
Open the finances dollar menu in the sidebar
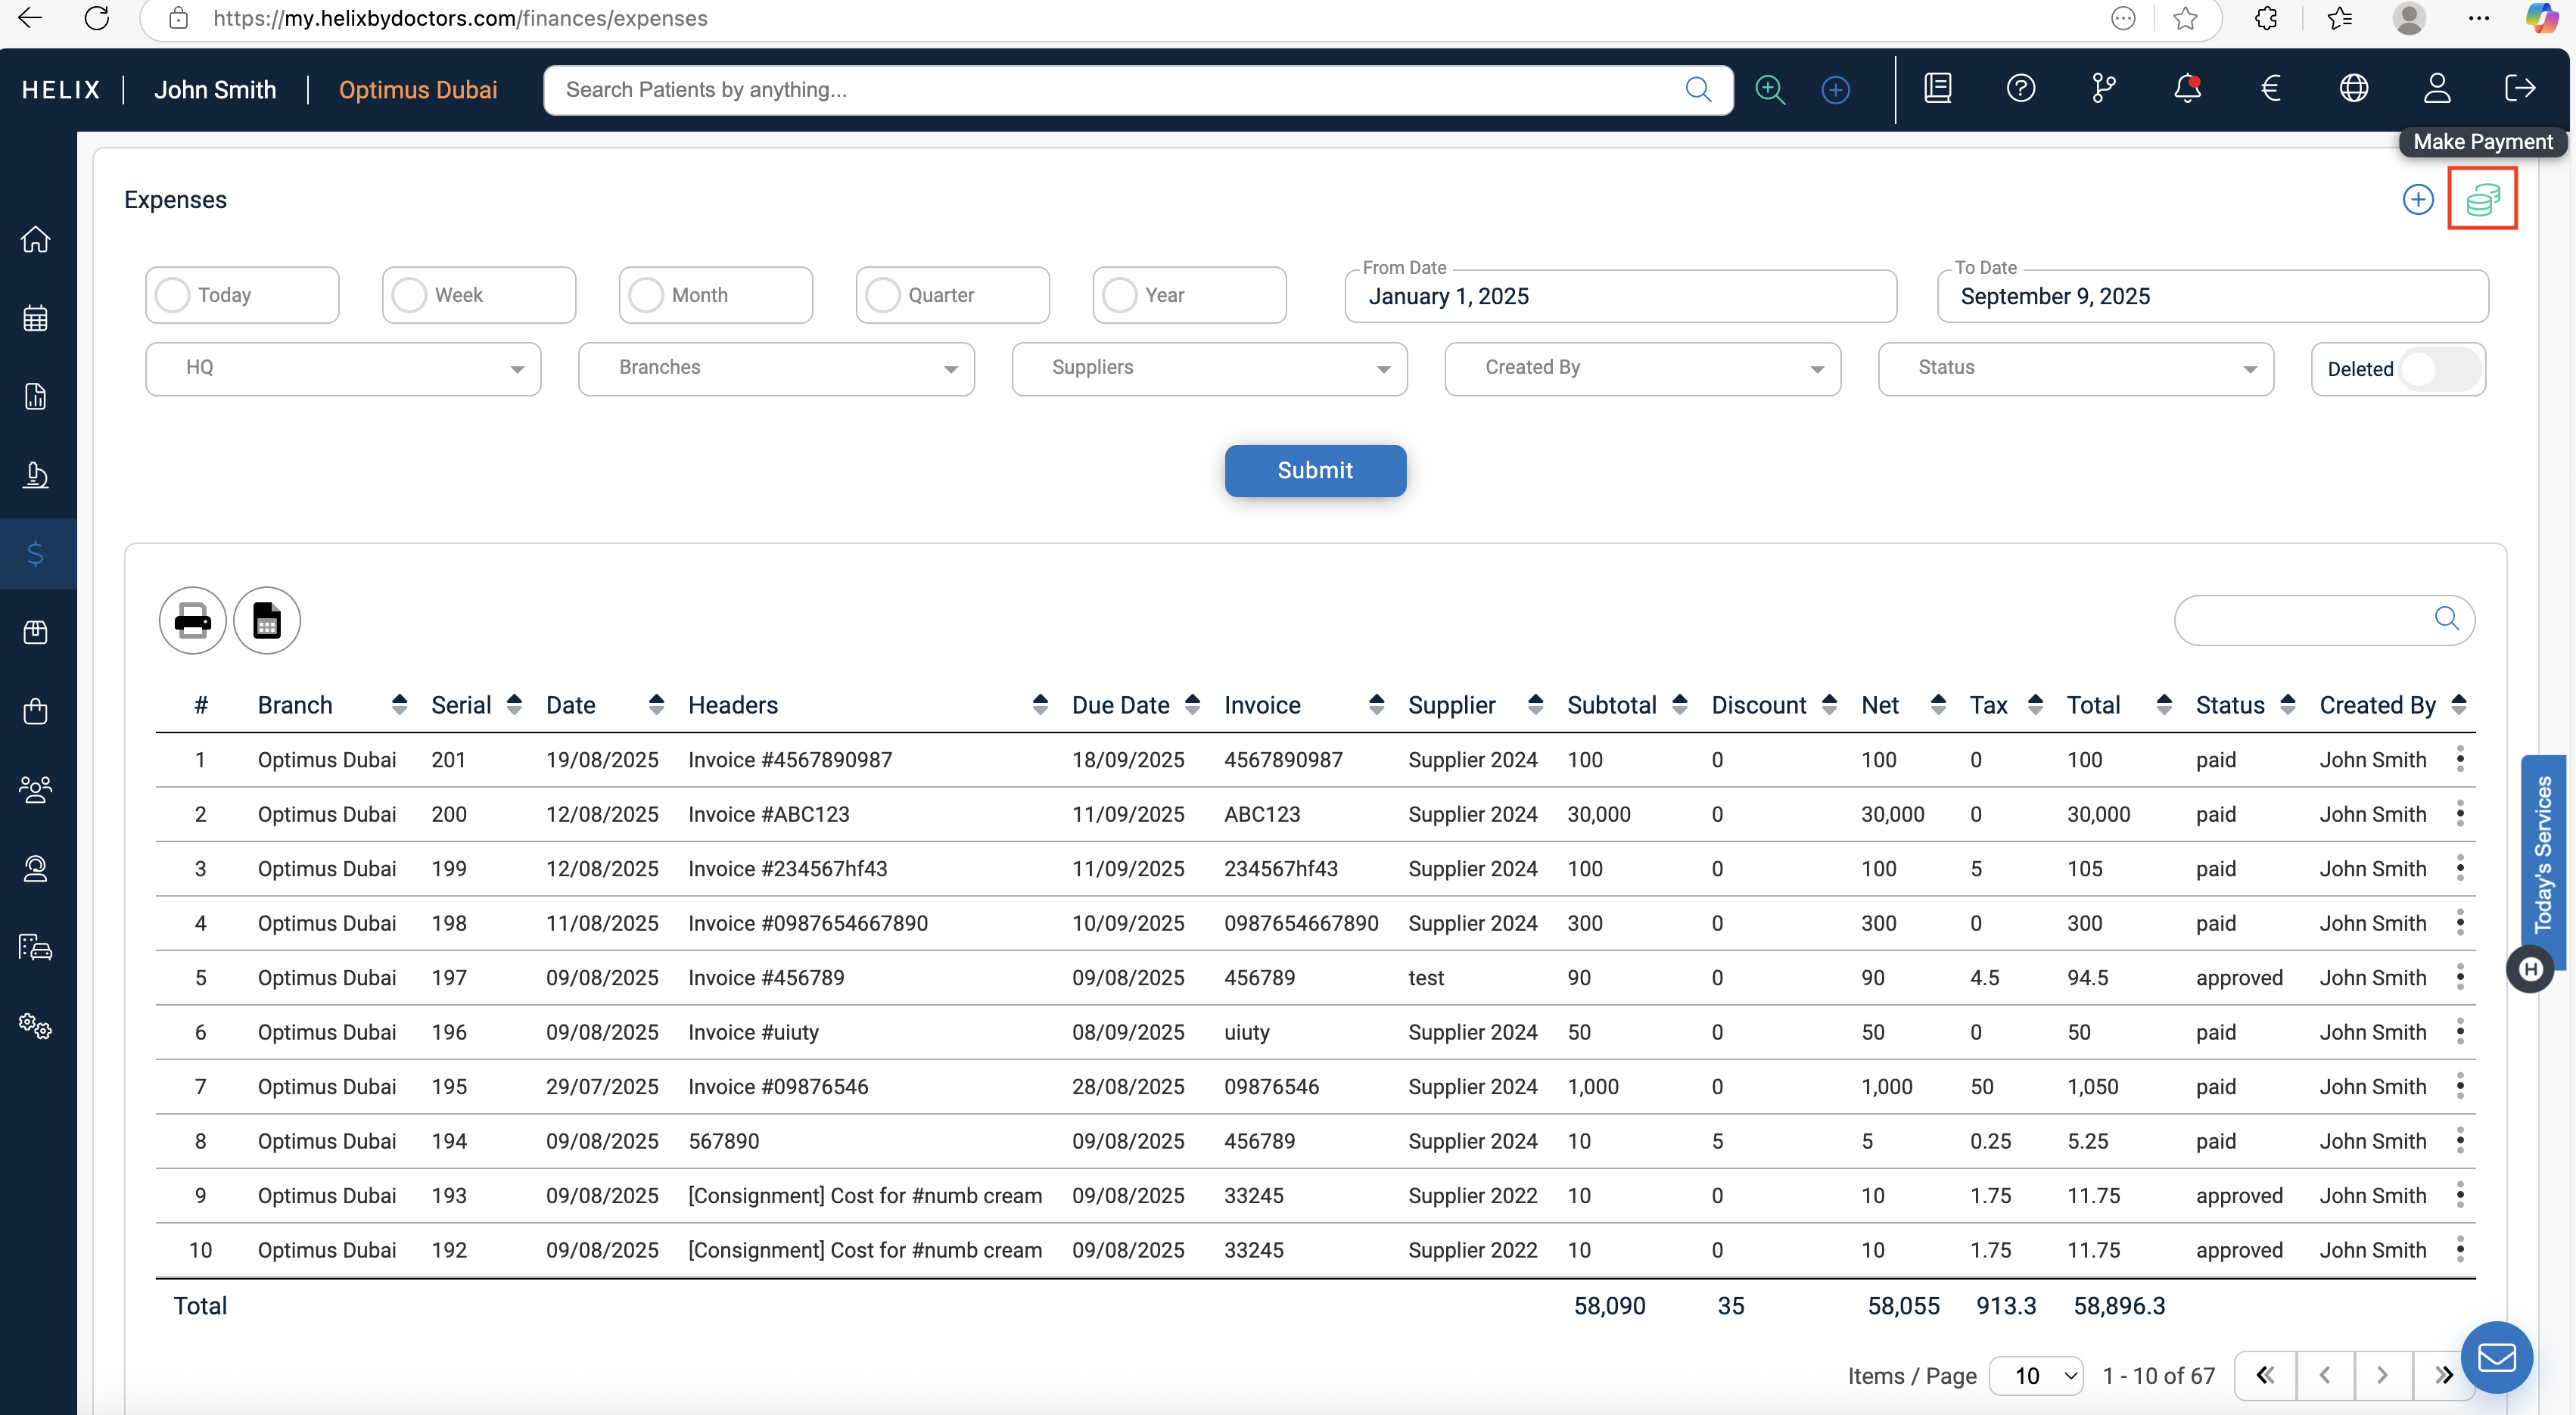point(36,554)
